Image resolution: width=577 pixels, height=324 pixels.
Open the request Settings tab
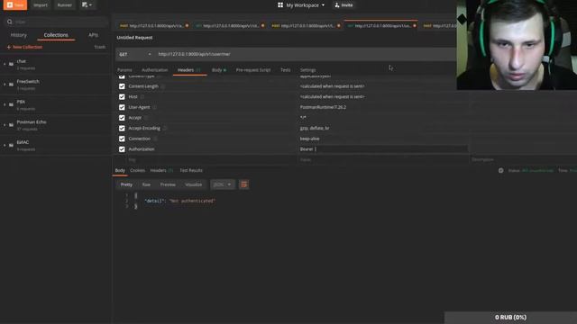tap(307, 70)
